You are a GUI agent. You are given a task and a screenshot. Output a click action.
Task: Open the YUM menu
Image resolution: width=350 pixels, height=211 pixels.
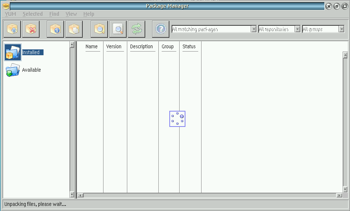(x=11, y=14)
